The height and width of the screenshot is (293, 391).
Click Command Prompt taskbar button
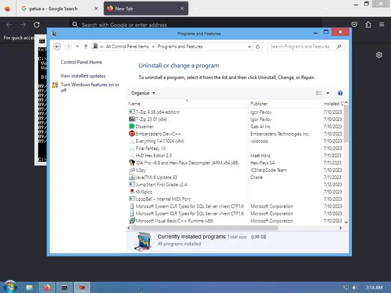pyautogui.click(x=64, y=288)
